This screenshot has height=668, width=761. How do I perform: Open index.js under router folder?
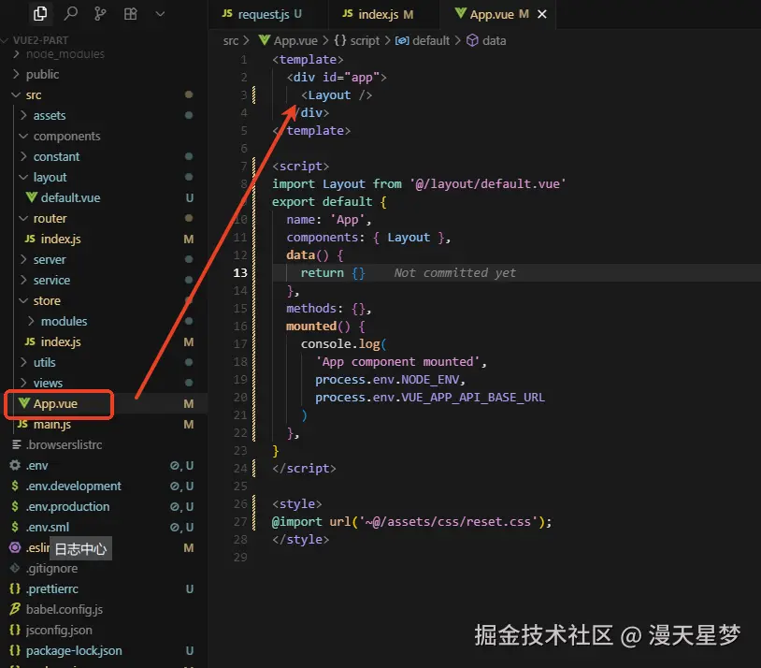point(61,239)
